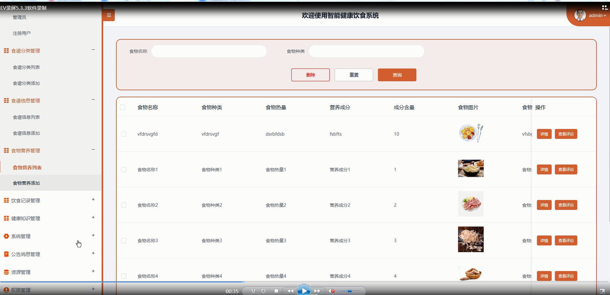Click the admin avatar picture

580,15
